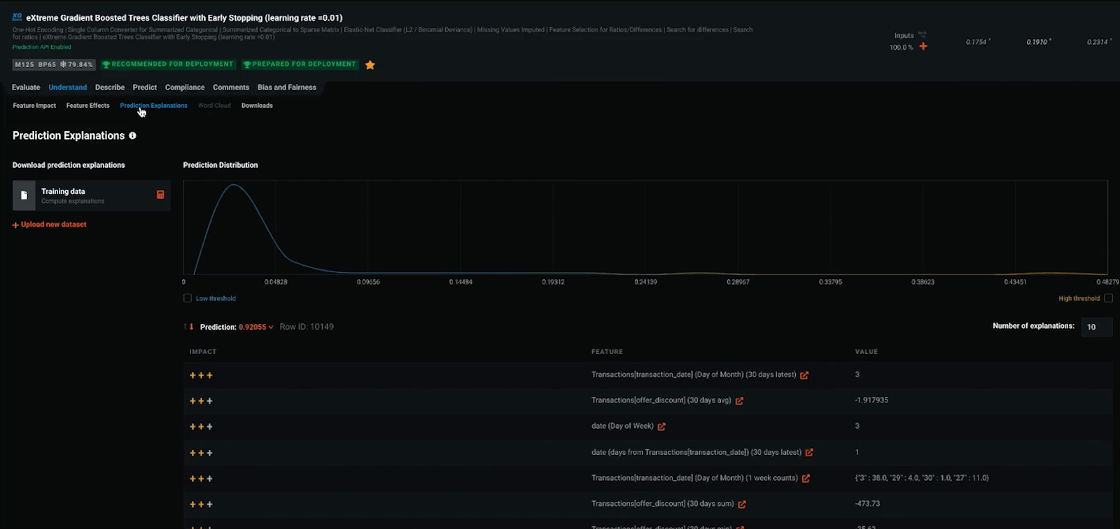Viewport: 1120px width, 529px height.
Task: Open the Bias and Fairness tab
Action: coord(287,87)
